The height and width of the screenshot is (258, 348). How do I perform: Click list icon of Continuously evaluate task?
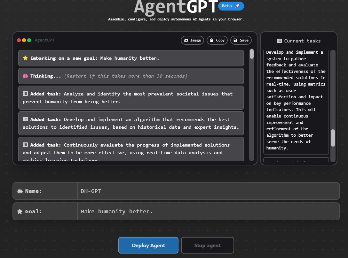[x=25, y=145]
